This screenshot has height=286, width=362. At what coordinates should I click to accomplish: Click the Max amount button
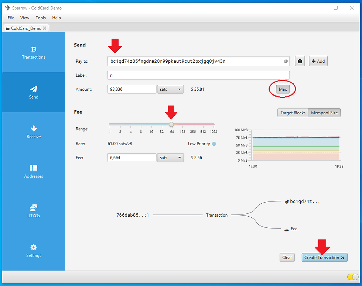point(283,89)
